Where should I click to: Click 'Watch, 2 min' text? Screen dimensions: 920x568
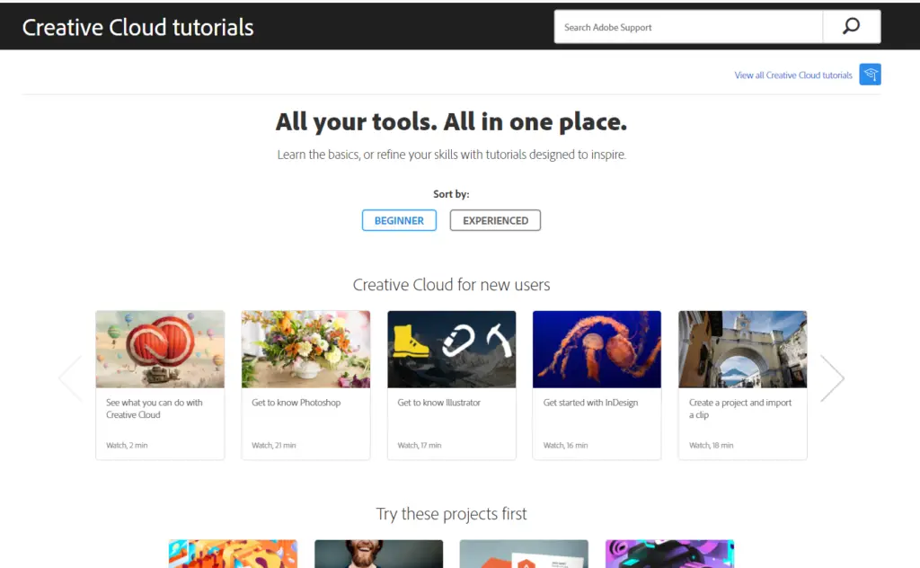tap(127, 446)
